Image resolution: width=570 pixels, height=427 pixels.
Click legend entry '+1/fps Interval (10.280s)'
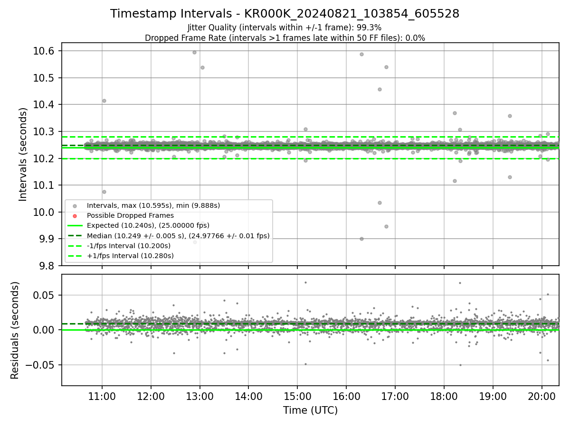point(130,256)
